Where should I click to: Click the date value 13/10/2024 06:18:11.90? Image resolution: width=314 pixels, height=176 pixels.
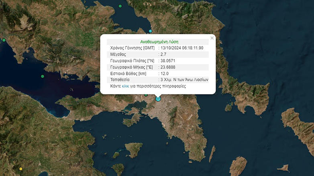(x=182, y=48)
